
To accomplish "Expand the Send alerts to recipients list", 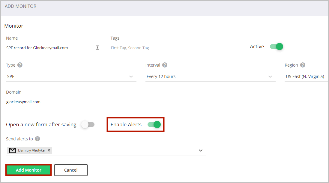I will (201, 150).
